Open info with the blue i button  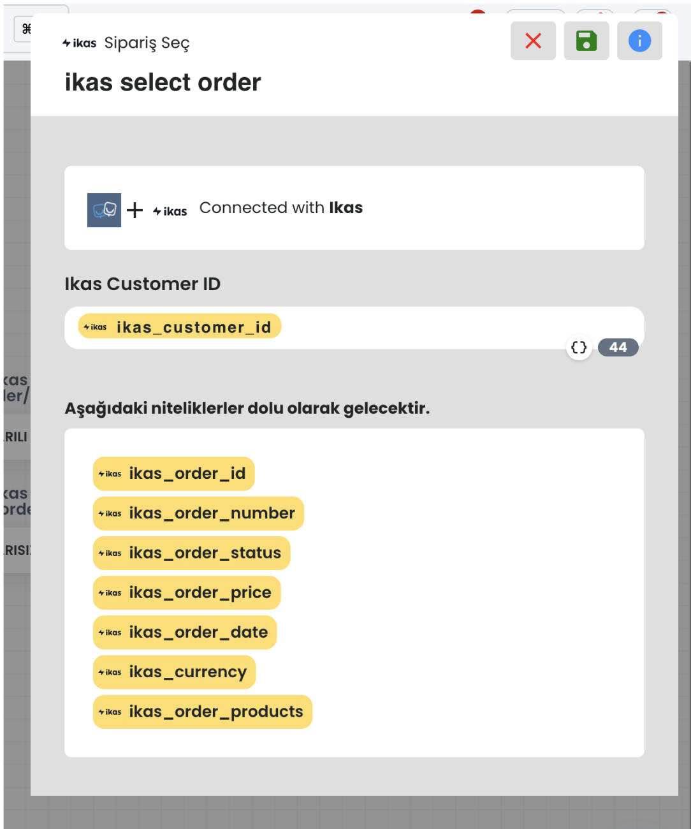pos(639,41)
